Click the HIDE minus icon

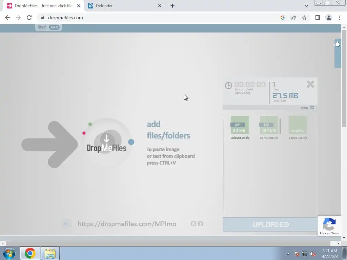[312, 107]
